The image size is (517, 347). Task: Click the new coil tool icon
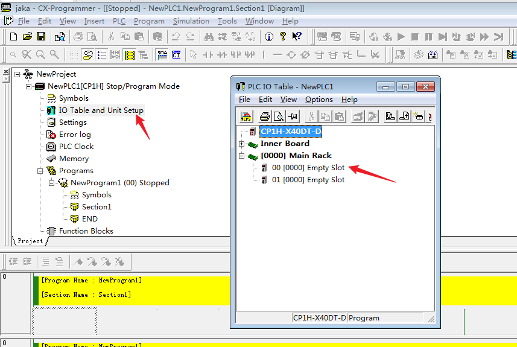pos(291,55)
